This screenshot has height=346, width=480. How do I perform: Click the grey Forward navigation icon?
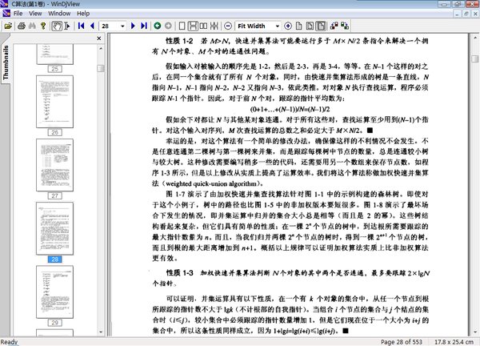[x=168, y=26]
